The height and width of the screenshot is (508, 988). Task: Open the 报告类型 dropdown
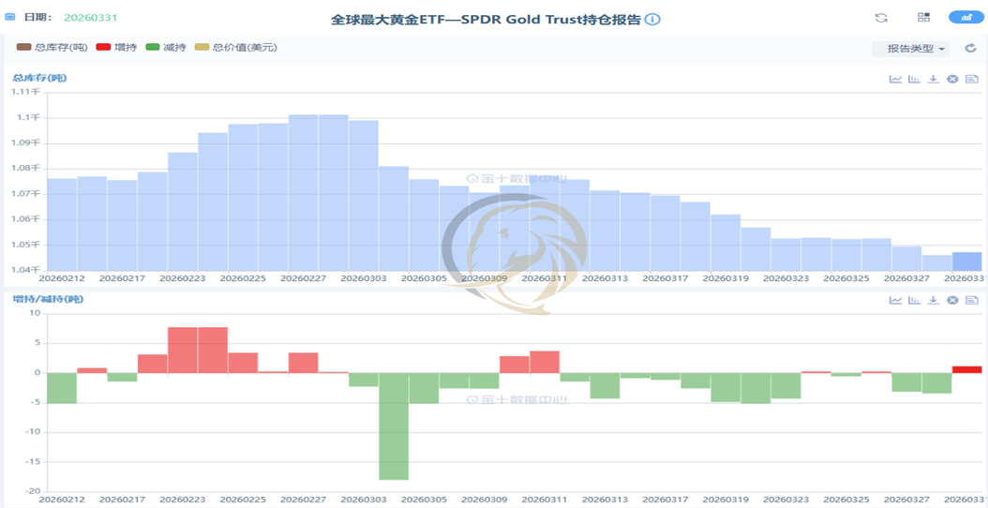point(910,49)
